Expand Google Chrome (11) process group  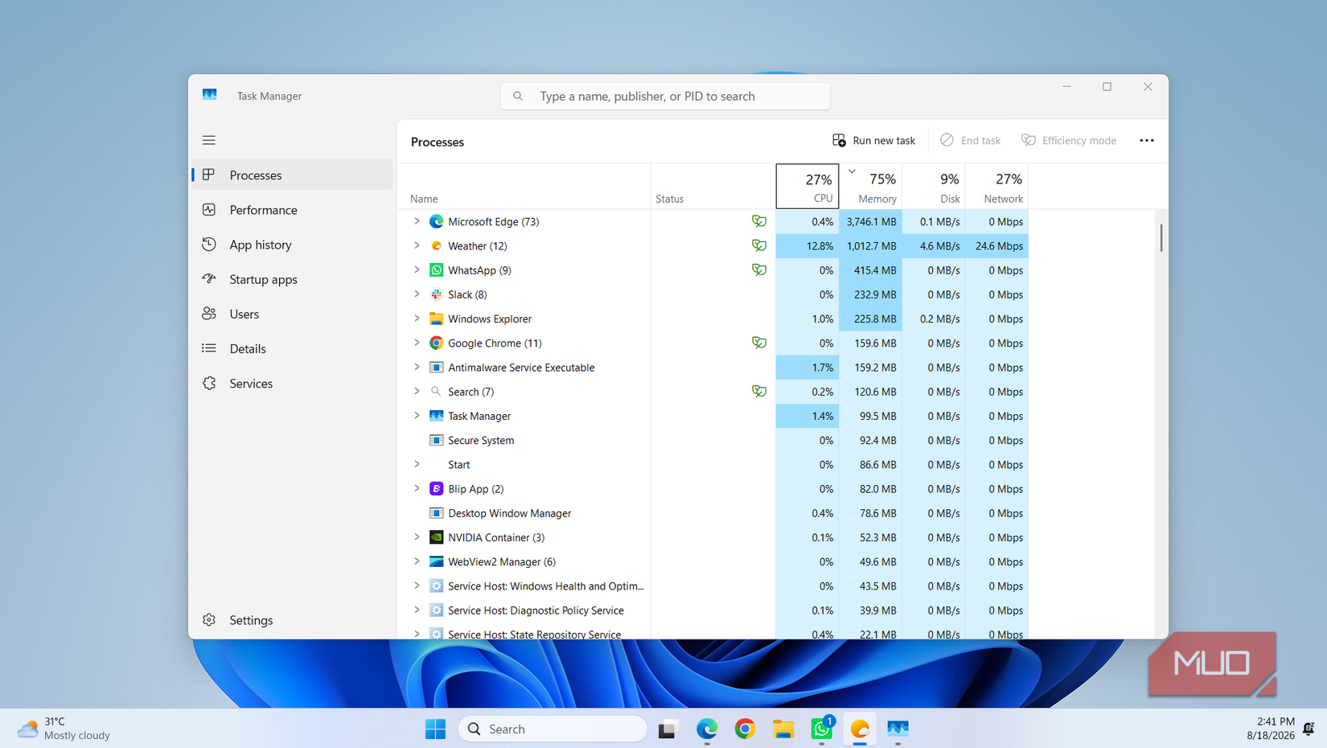click(417, 343)
